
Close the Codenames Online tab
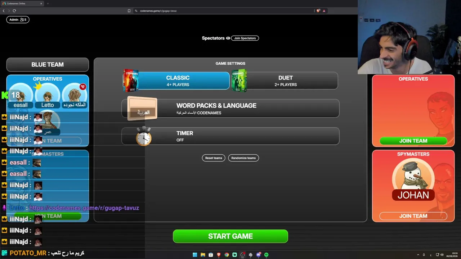[x=41, y=4]
